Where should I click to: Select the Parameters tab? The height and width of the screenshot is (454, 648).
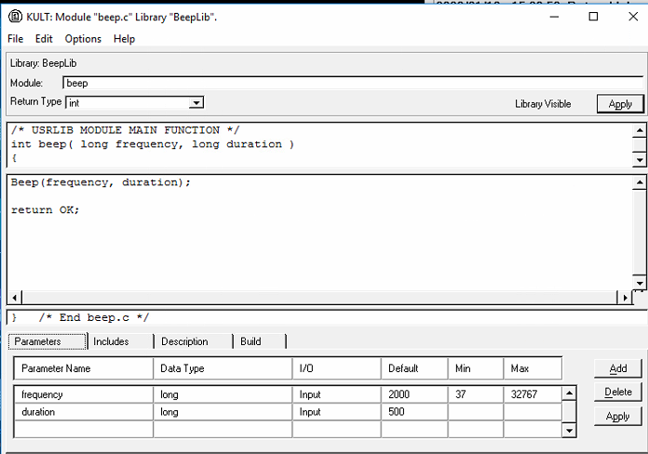[47, 341]
